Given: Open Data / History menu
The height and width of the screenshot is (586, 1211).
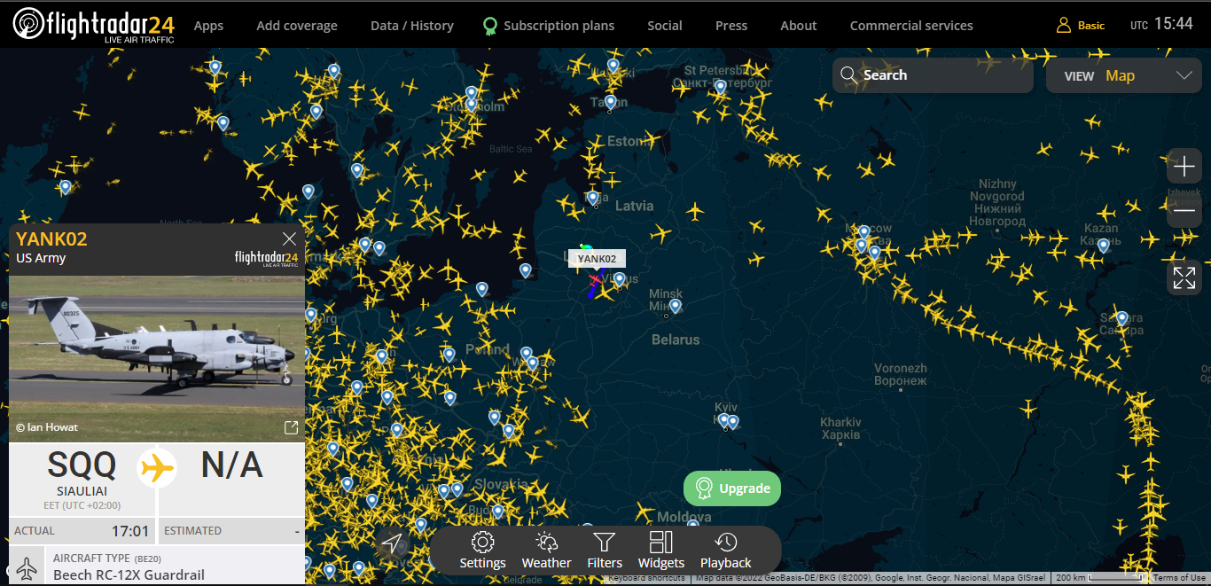Looking at the screenshot, I should (x=412, y=26).
